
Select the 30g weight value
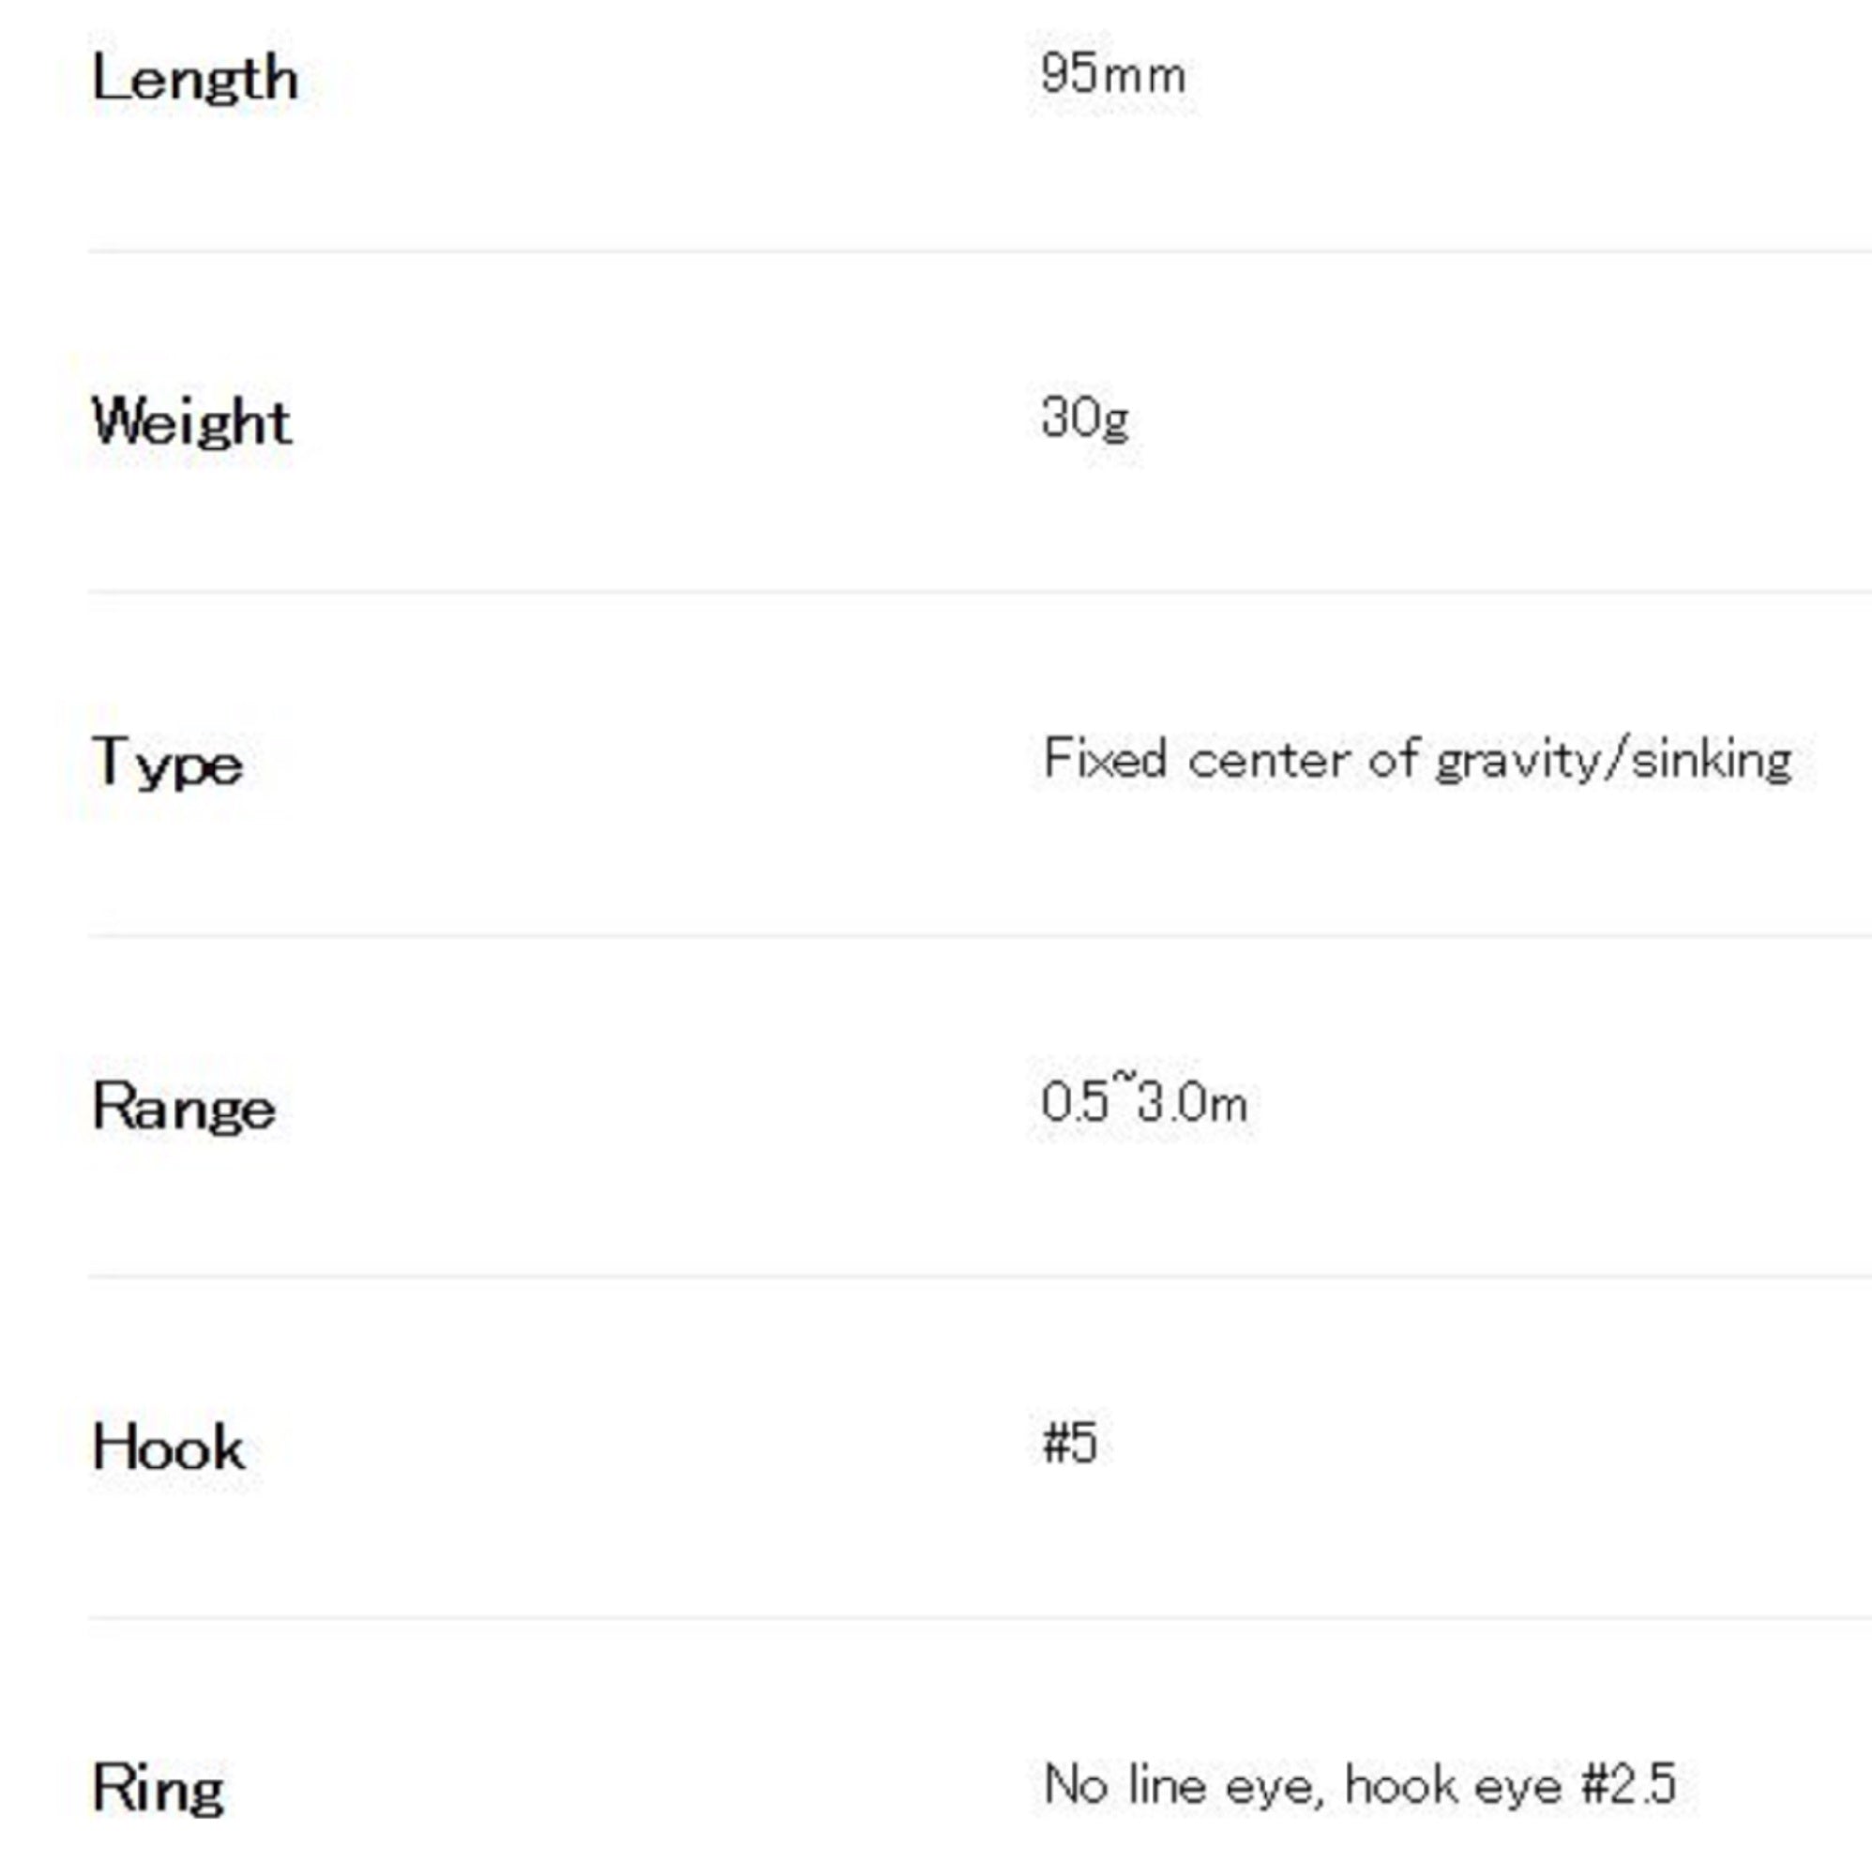click(1084, 419)
